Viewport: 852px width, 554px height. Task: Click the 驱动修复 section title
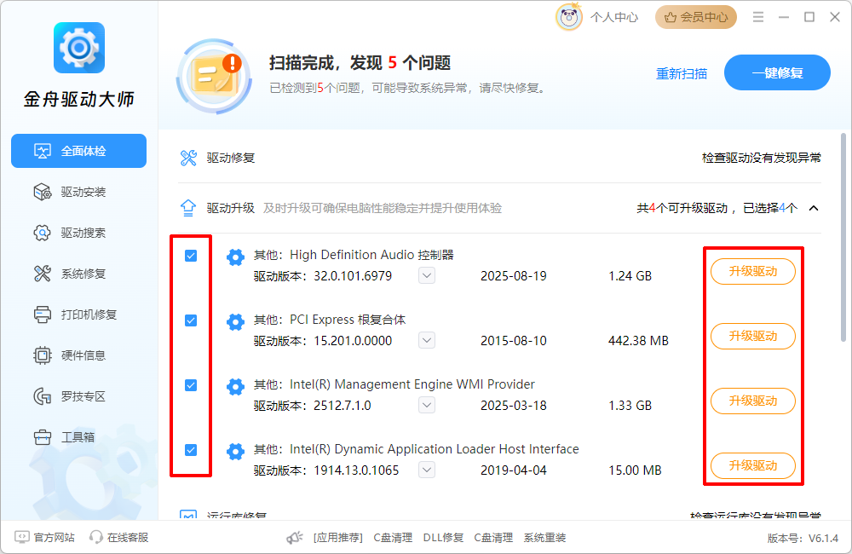click(231, 158)
